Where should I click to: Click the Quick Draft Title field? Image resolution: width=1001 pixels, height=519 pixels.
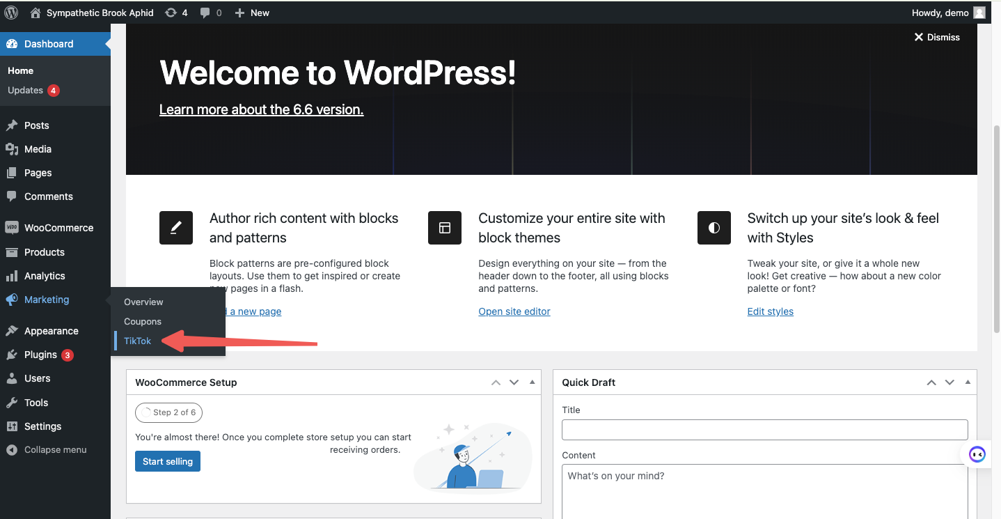point(764,429)
